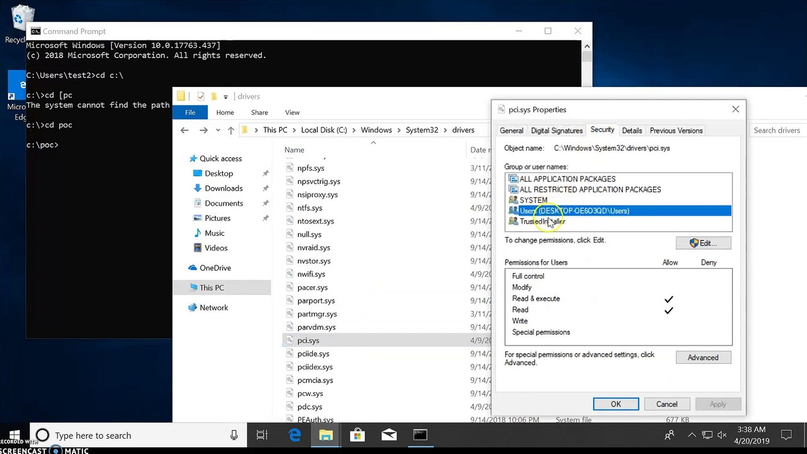807x454 pixels.
Task: Open the Windows Start menu
Action: [x=15, y=435]
